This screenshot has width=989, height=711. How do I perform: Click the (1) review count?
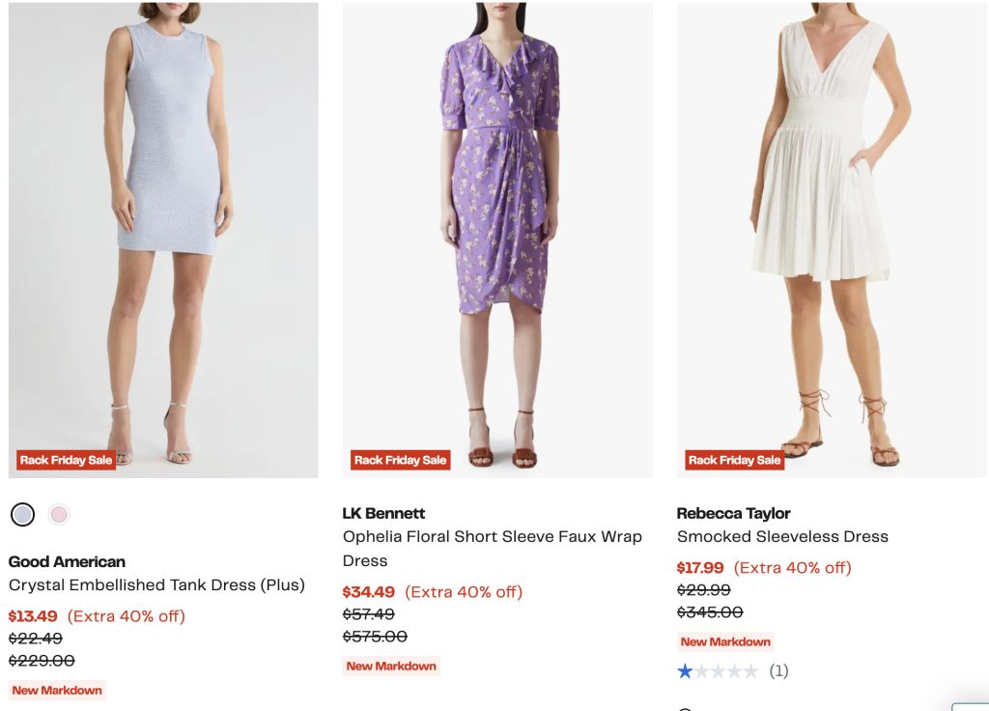[x=778, y=670]
